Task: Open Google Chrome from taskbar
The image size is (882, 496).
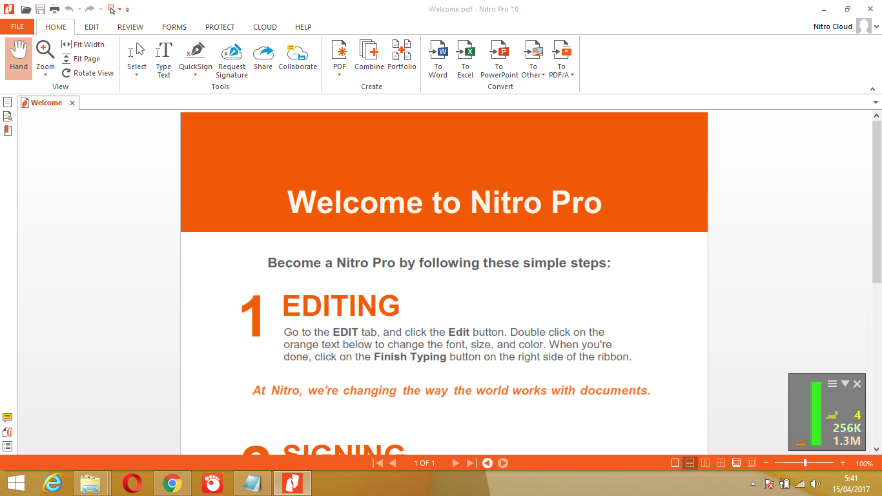Action: pyautogui.click(x=172, y=483)
